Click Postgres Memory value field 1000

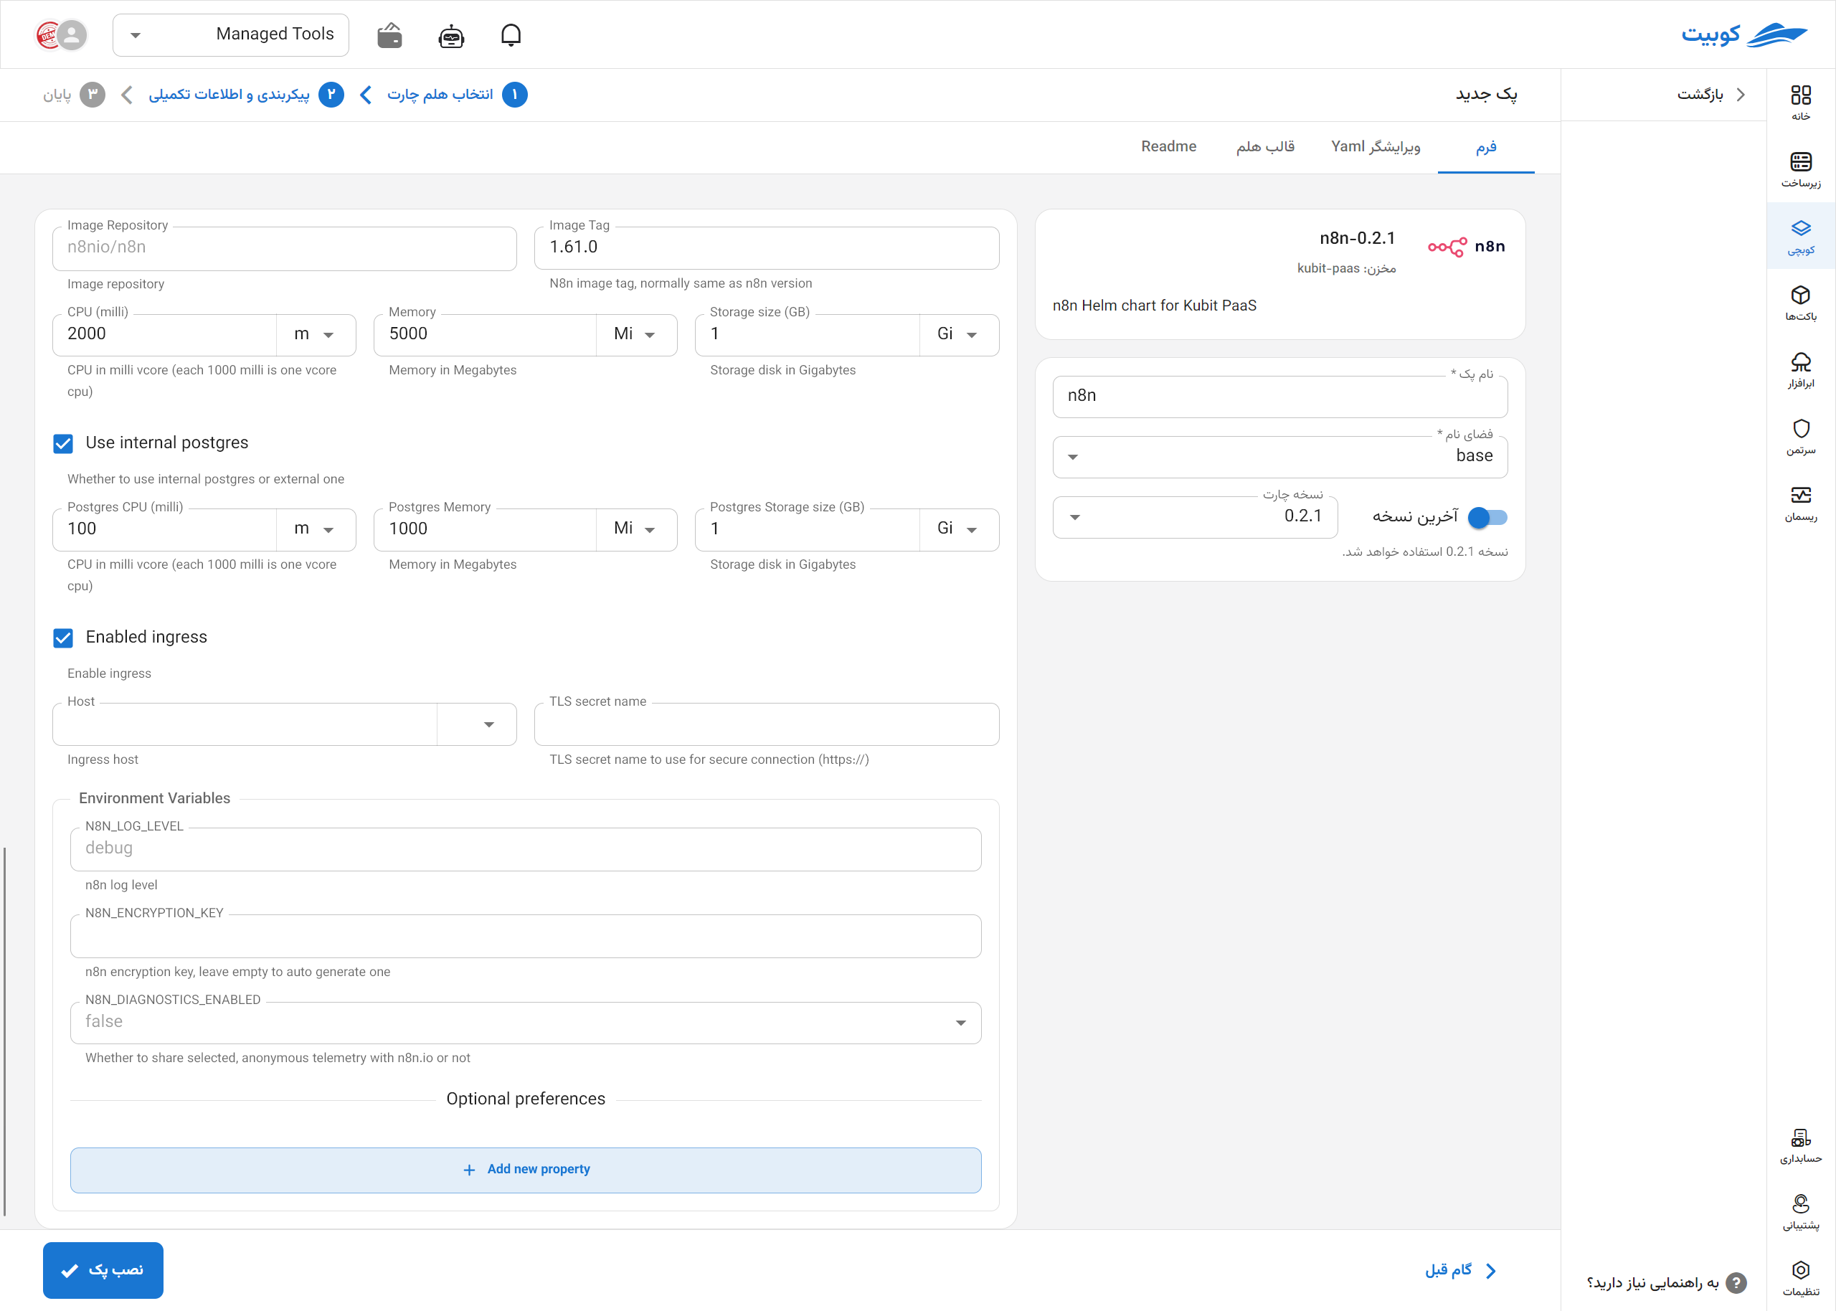click(485, 529)
